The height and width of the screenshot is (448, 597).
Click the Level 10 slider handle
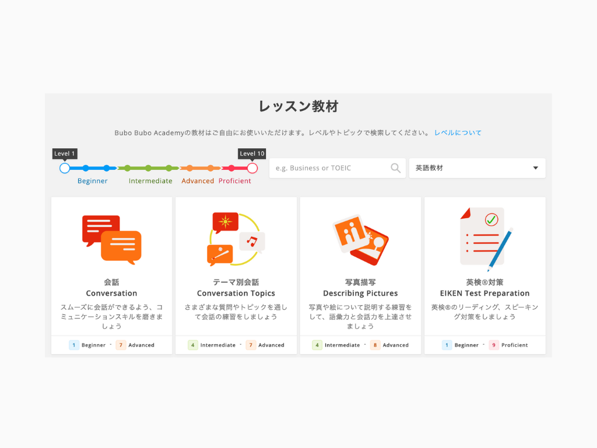(x=252, y=167)
